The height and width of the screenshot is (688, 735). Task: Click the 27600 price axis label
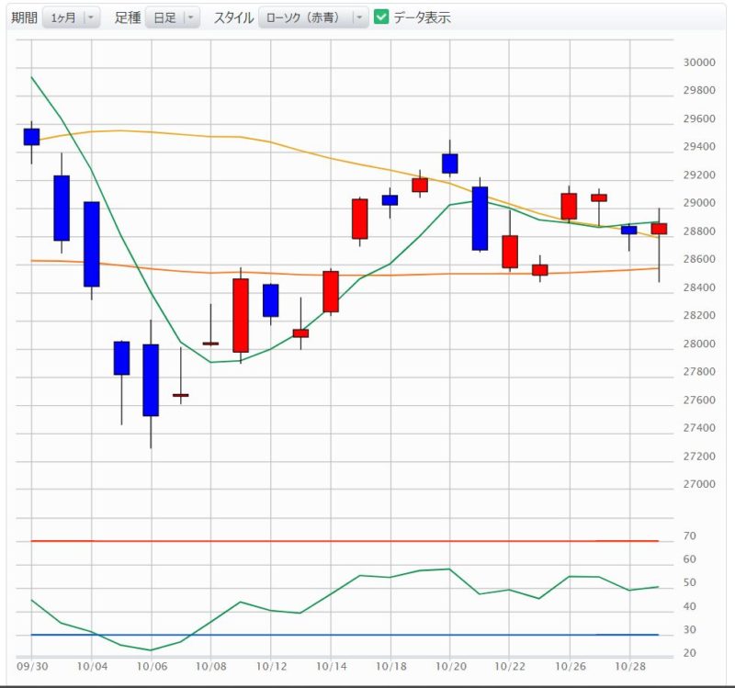[699, 400]
